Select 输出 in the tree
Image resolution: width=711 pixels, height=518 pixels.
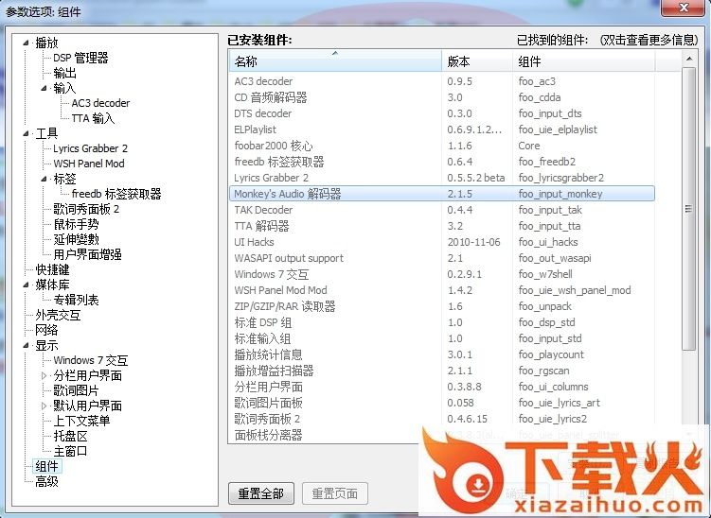pyautogui.click(x=64, y=73)
